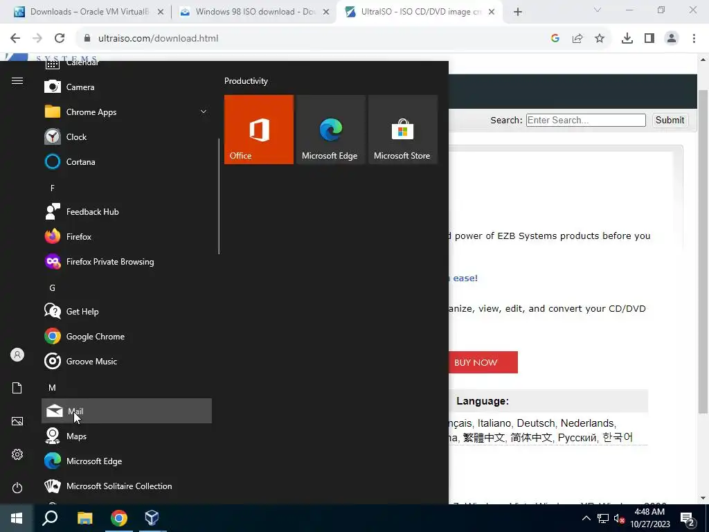Select the UltraISO tab
The height and width of the screenshot is (532, 709).
point(420,12)
